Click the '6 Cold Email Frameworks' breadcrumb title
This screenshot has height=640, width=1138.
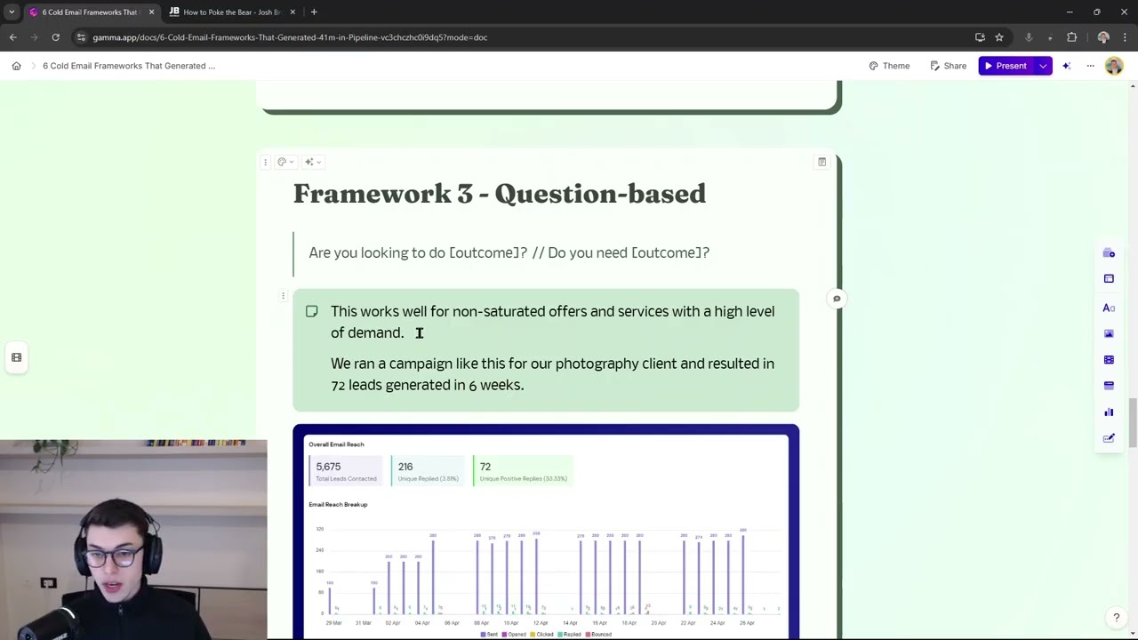[129, 66]
